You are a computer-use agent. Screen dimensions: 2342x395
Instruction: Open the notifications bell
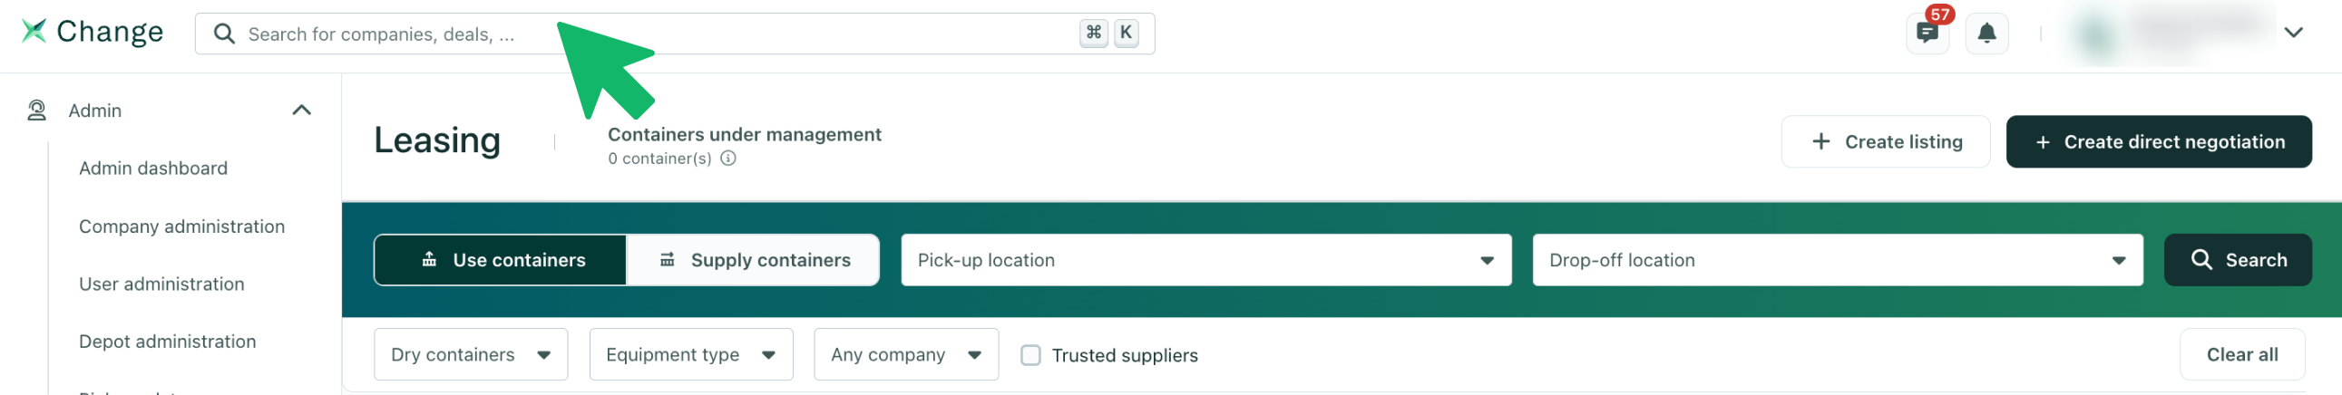point(1986,34)
